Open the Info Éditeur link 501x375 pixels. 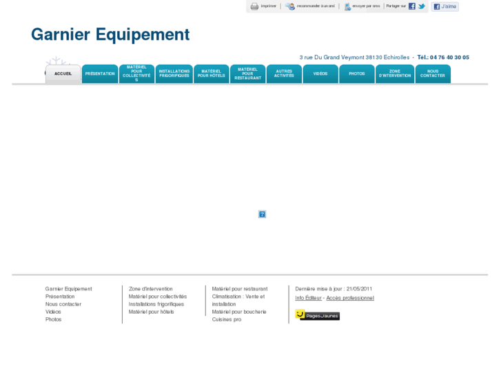[308, 298]
